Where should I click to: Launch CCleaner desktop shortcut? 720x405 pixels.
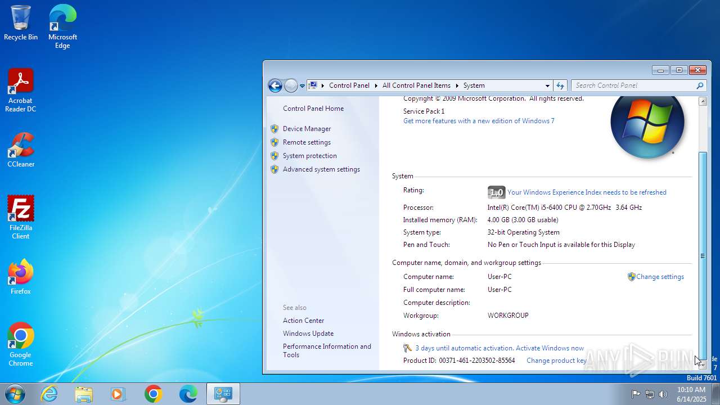21,150
